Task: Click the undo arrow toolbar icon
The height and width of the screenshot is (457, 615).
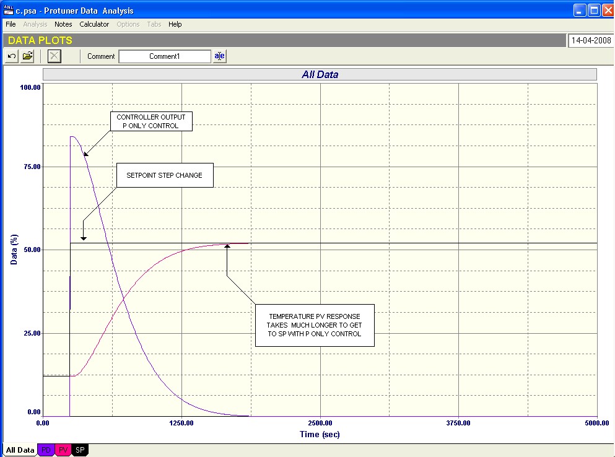Action: [x=12, y=56]
